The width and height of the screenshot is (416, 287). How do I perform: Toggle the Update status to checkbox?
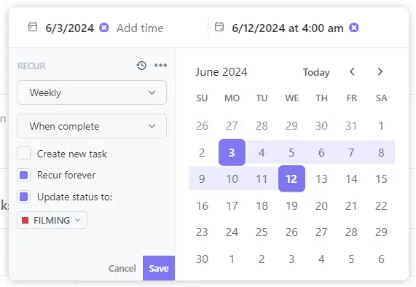point(23,197)
